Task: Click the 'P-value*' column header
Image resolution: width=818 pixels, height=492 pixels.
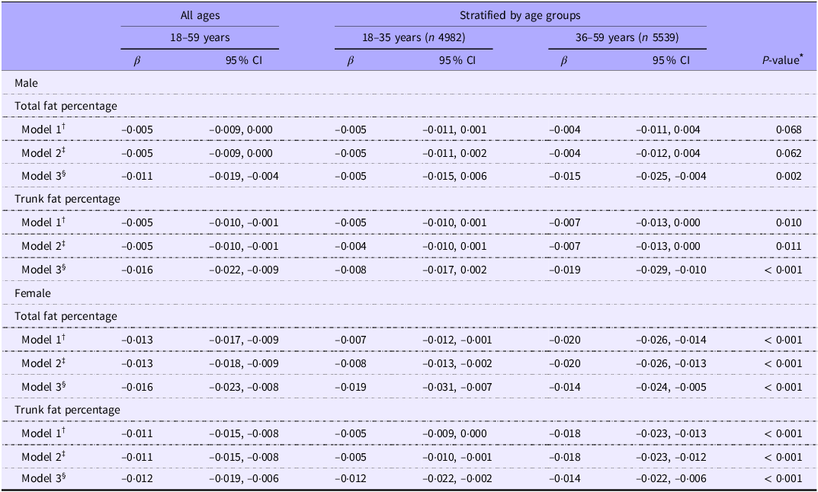Action: 782,60
